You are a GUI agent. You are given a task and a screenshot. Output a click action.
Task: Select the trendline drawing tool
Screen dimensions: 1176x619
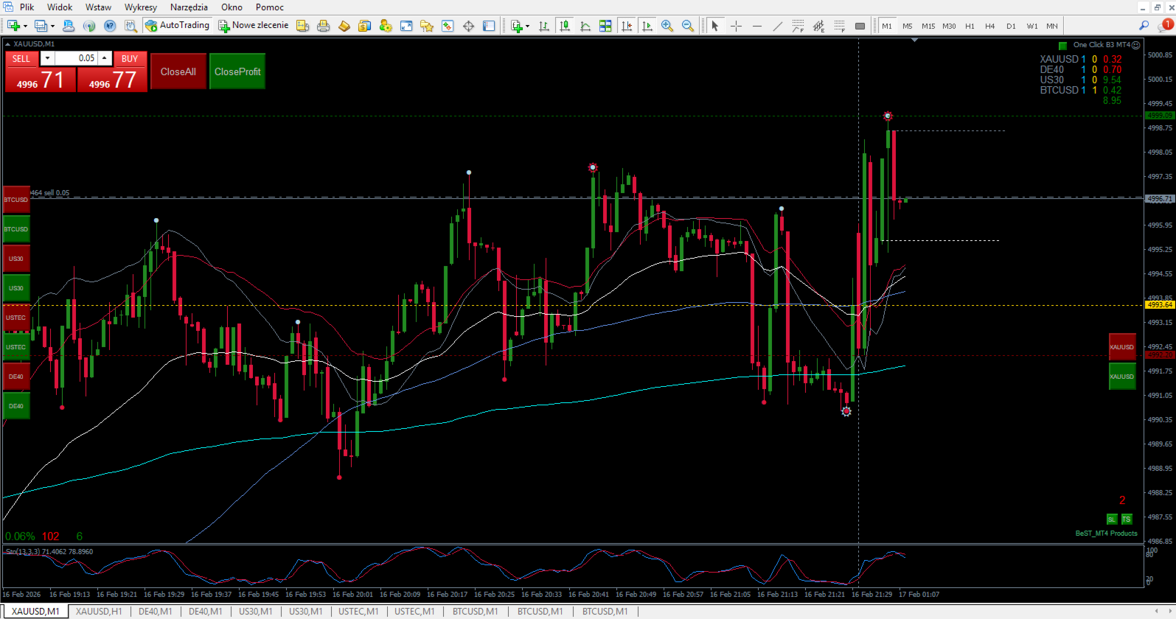pyautogui.click(x=777, y=26)
